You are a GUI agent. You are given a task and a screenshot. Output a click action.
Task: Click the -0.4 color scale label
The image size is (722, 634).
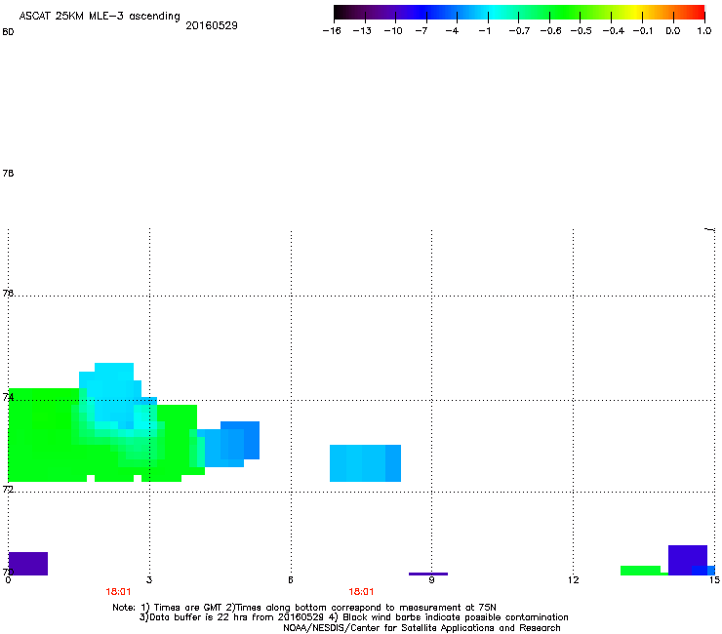point(614,31)
